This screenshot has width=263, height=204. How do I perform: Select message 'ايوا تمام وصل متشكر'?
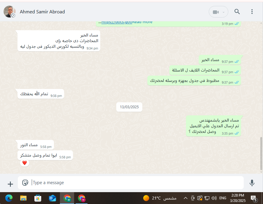coord(45,155)
